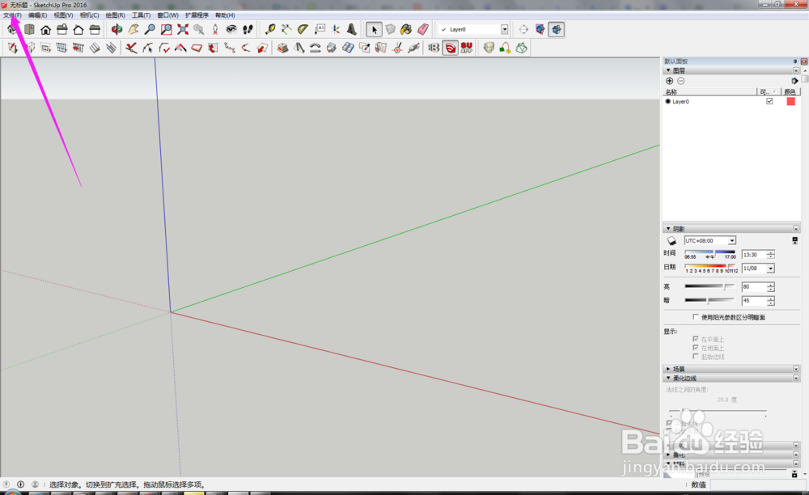Click the green wireframe polyhedron plugin icon
Screen dimensions: 809x495
[x=522, y=48]
